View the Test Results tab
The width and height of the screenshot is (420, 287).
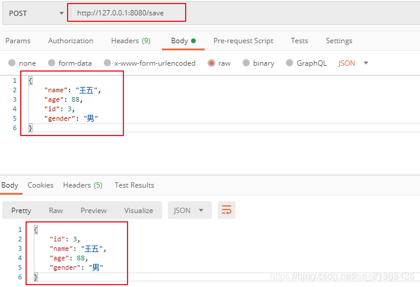[134, 185]
